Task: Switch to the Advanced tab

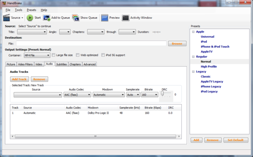Action: pos(90,64)
